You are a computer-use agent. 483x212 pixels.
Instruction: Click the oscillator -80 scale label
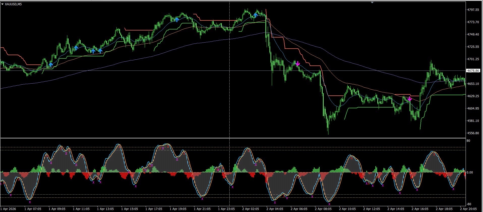[469, 204]
